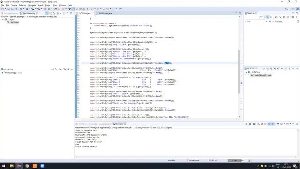Open dropdown beside New file icon
The height and width of the screenshot is (169, 300).
pyautogui.click(x=5, y=9)
